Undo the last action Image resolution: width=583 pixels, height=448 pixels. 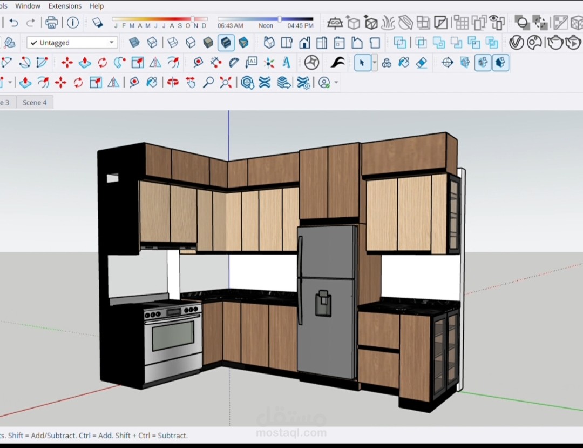click(13, 23)
